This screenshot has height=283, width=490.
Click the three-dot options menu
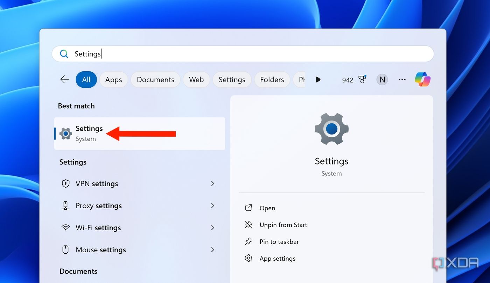point(402,79)
